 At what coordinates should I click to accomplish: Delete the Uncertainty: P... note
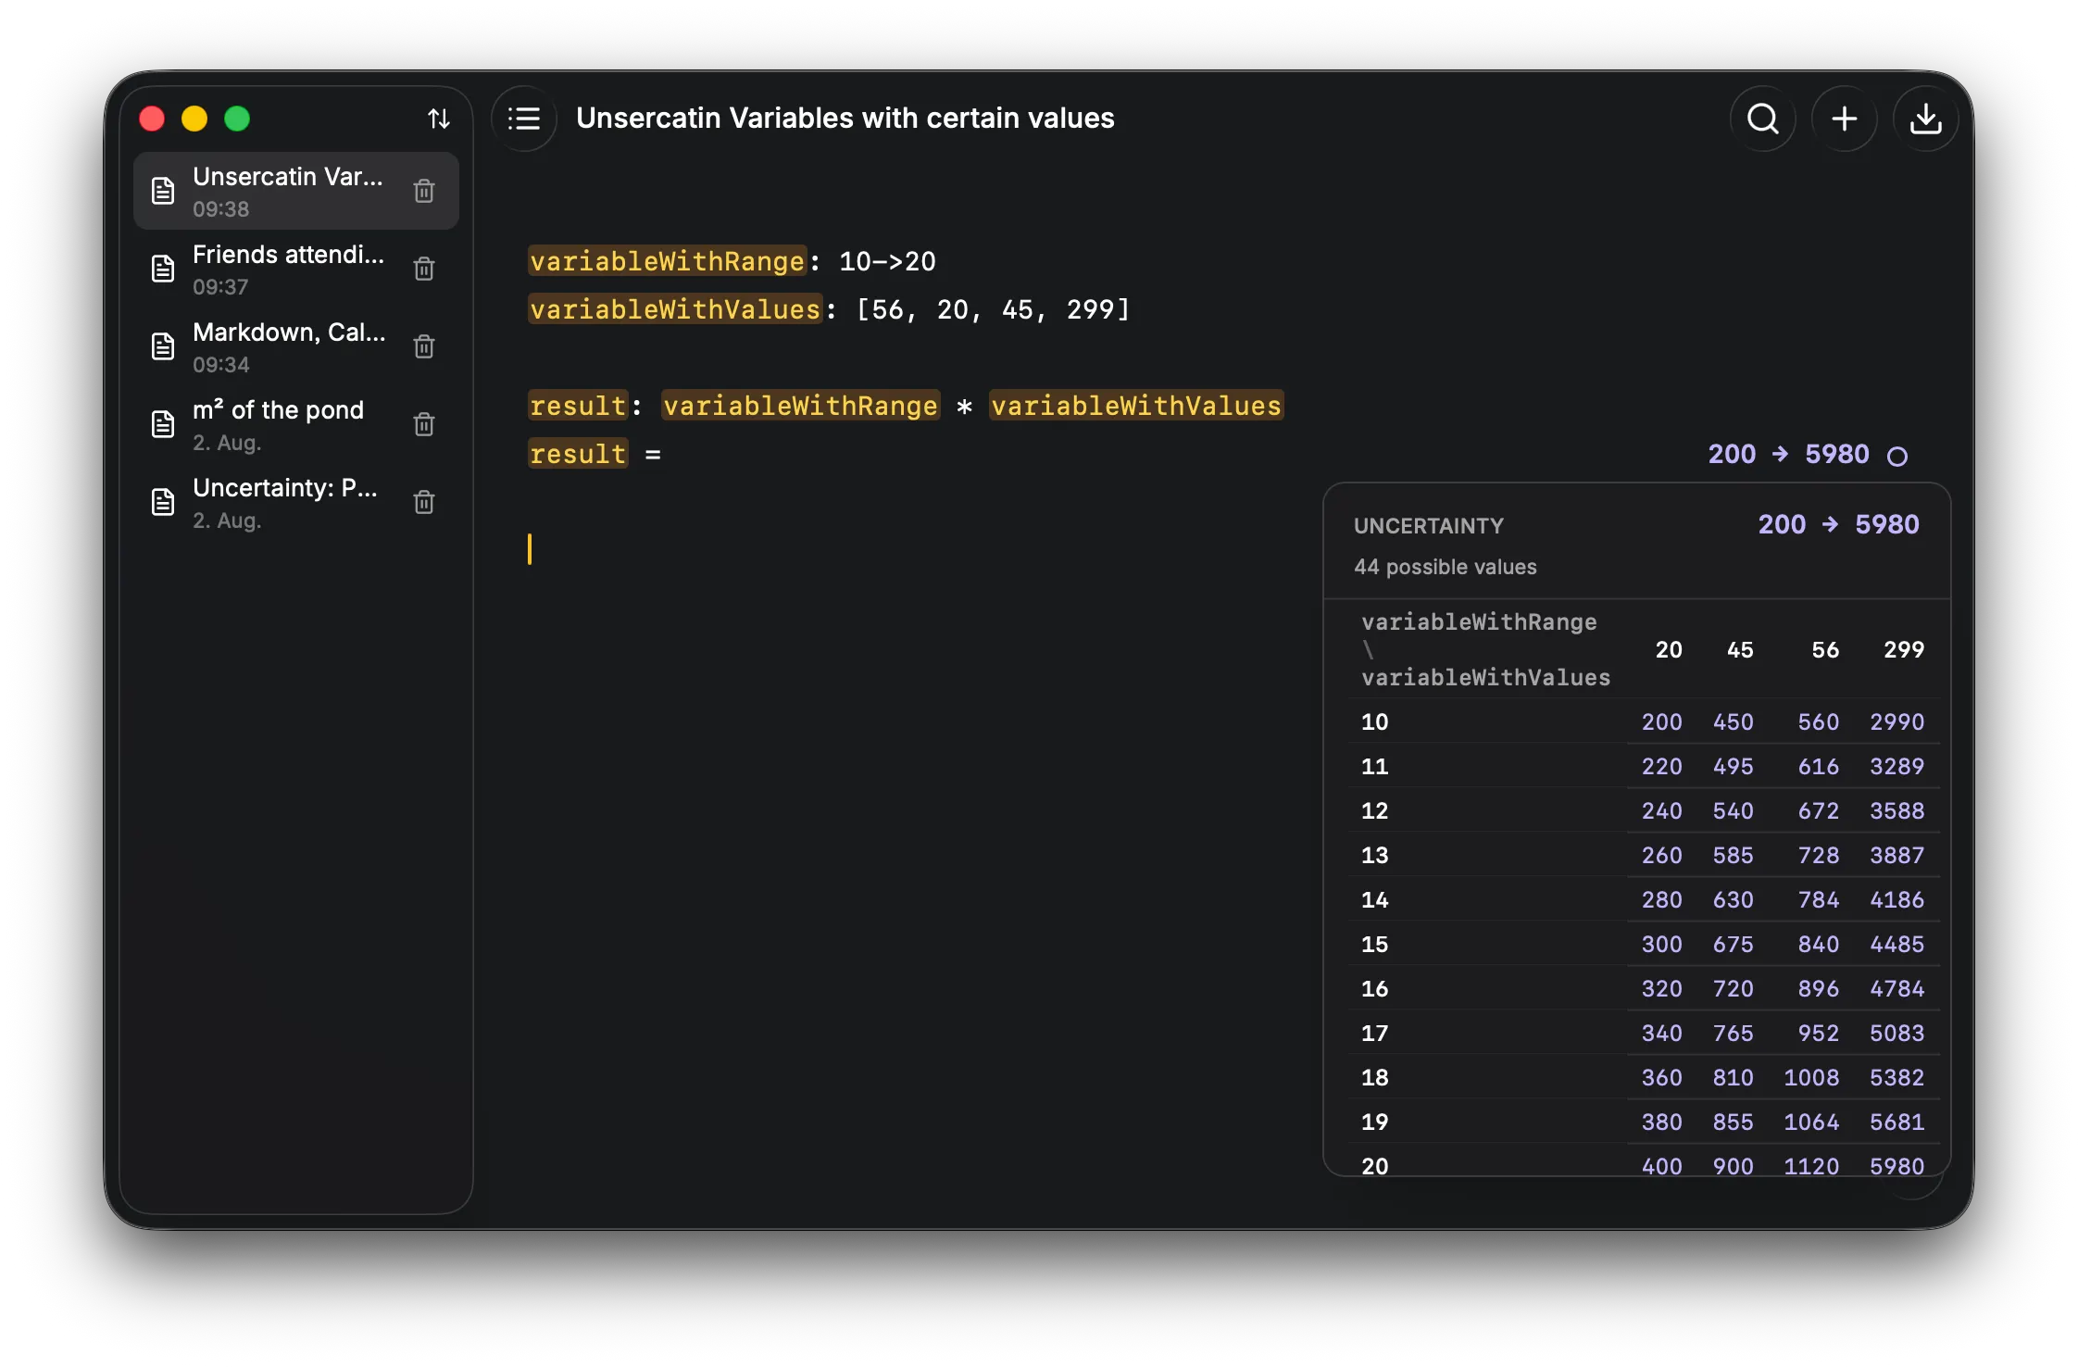click(424, 502)
